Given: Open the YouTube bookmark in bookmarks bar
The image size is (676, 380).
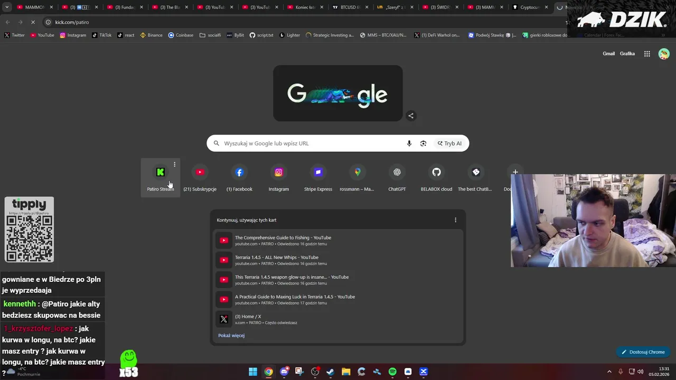Looking at the screenshot, I should coord(42,35).
